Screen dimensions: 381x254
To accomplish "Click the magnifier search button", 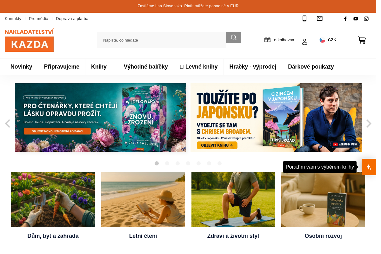I will click(234, 37).
